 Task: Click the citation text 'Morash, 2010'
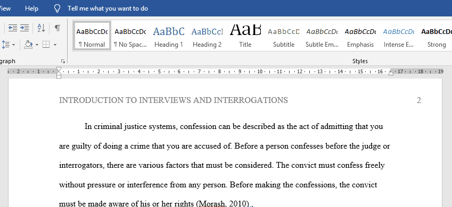(223, 204)
